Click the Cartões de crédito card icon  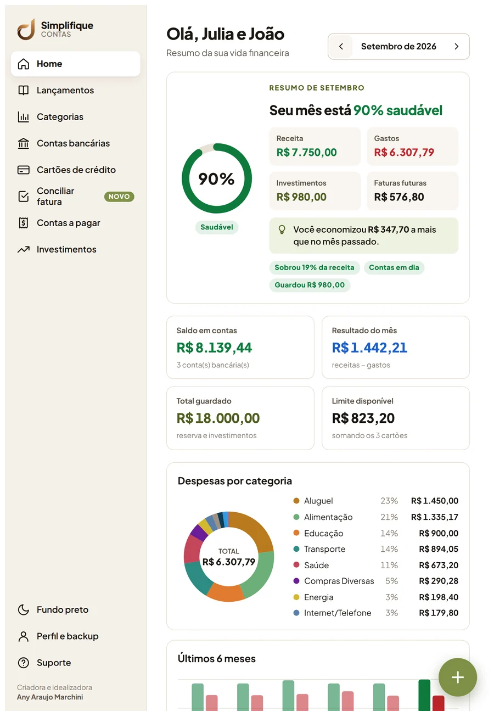[23, 170]
